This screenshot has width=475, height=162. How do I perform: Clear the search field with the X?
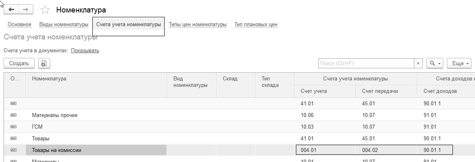[x=418, y=64]
